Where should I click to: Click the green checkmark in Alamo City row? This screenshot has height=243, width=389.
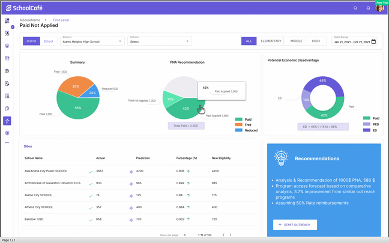pyautogui.click(x=91, y=196)
